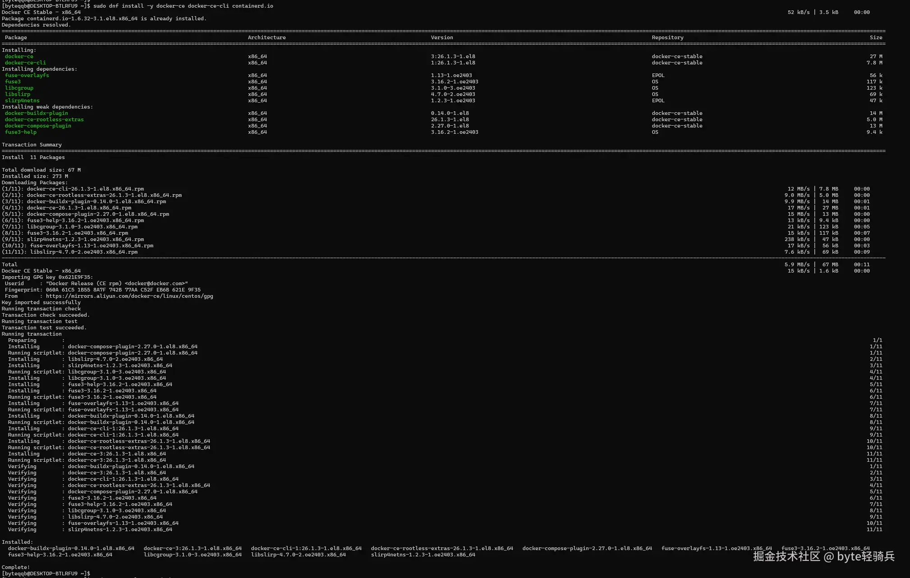Click the 'Install 11 Packages' line
Viewport: 910px width, 578px height.
point(33,157)
